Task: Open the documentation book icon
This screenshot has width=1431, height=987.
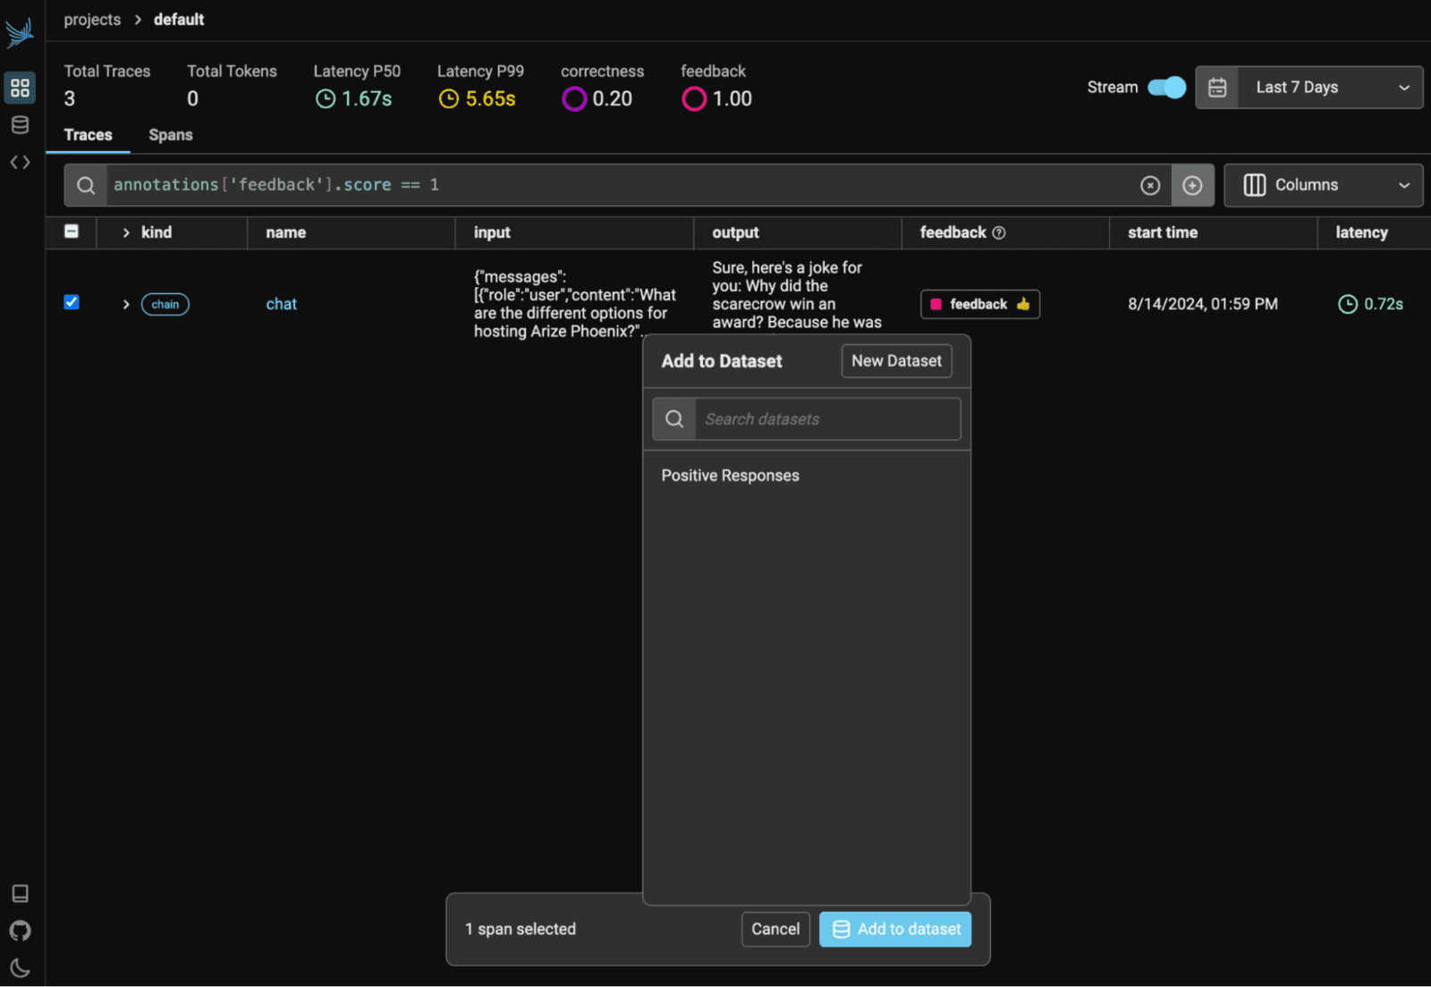Action: [20, 893]
